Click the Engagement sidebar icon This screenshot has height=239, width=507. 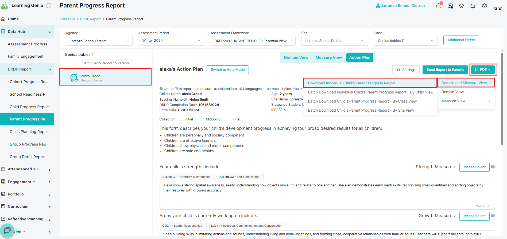point(3,182)
